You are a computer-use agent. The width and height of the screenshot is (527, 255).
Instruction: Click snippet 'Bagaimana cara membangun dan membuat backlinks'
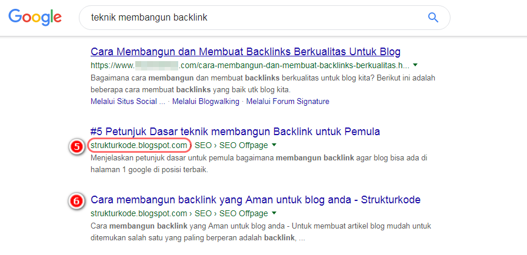pos(263,84)
